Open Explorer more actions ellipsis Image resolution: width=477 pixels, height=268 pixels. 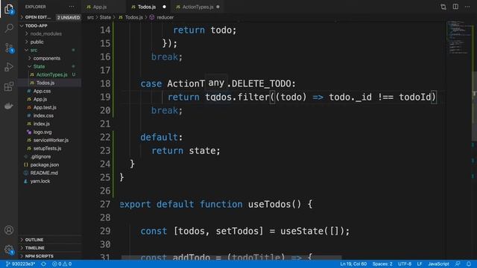pyautogui.click(x=72, y=7)
